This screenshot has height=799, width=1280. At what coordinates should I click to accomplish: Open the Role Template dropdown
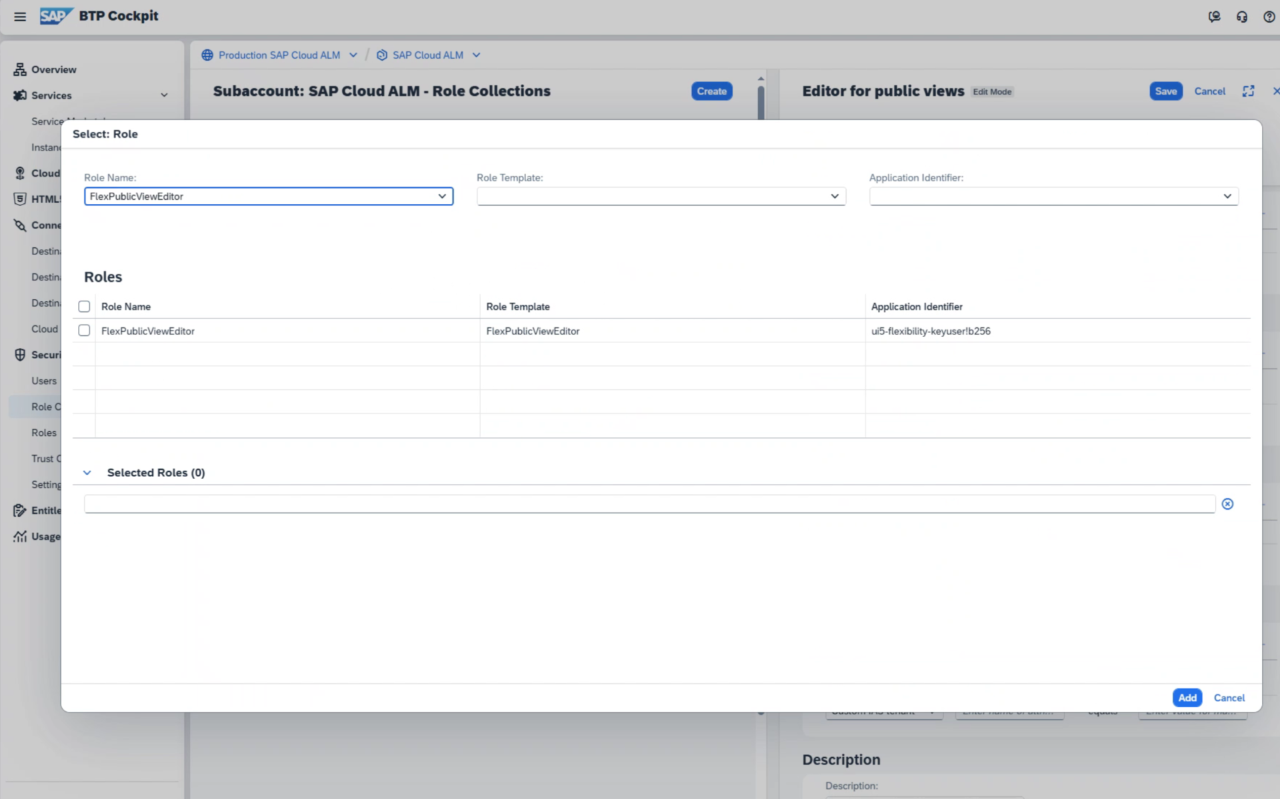pos(834,196)
